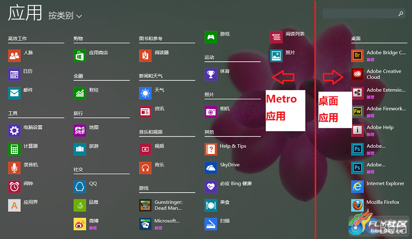This screenshot has width=412, height=239.
Task: Open the 录音机 microphone icon
Action: coord(14,168)
